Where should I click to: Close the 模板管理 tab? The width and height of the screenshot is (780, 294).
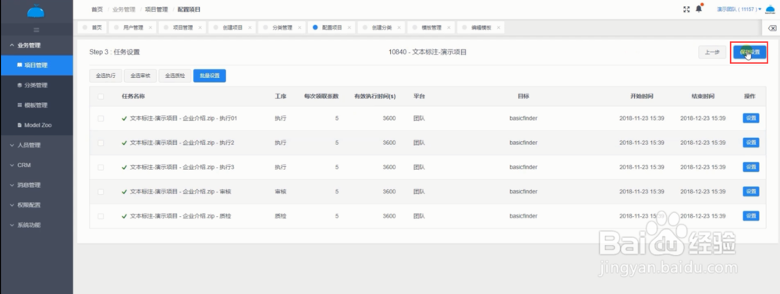448,28
